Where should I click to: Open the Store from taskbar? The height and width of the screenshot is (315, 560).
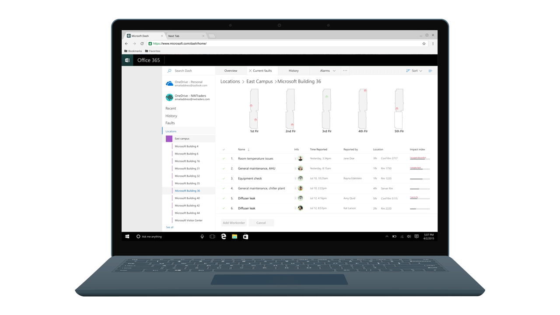coord(245,237)
